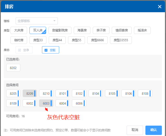Close the 排房 dialog with X icon

pyautogui.click(x=160, y=6)
